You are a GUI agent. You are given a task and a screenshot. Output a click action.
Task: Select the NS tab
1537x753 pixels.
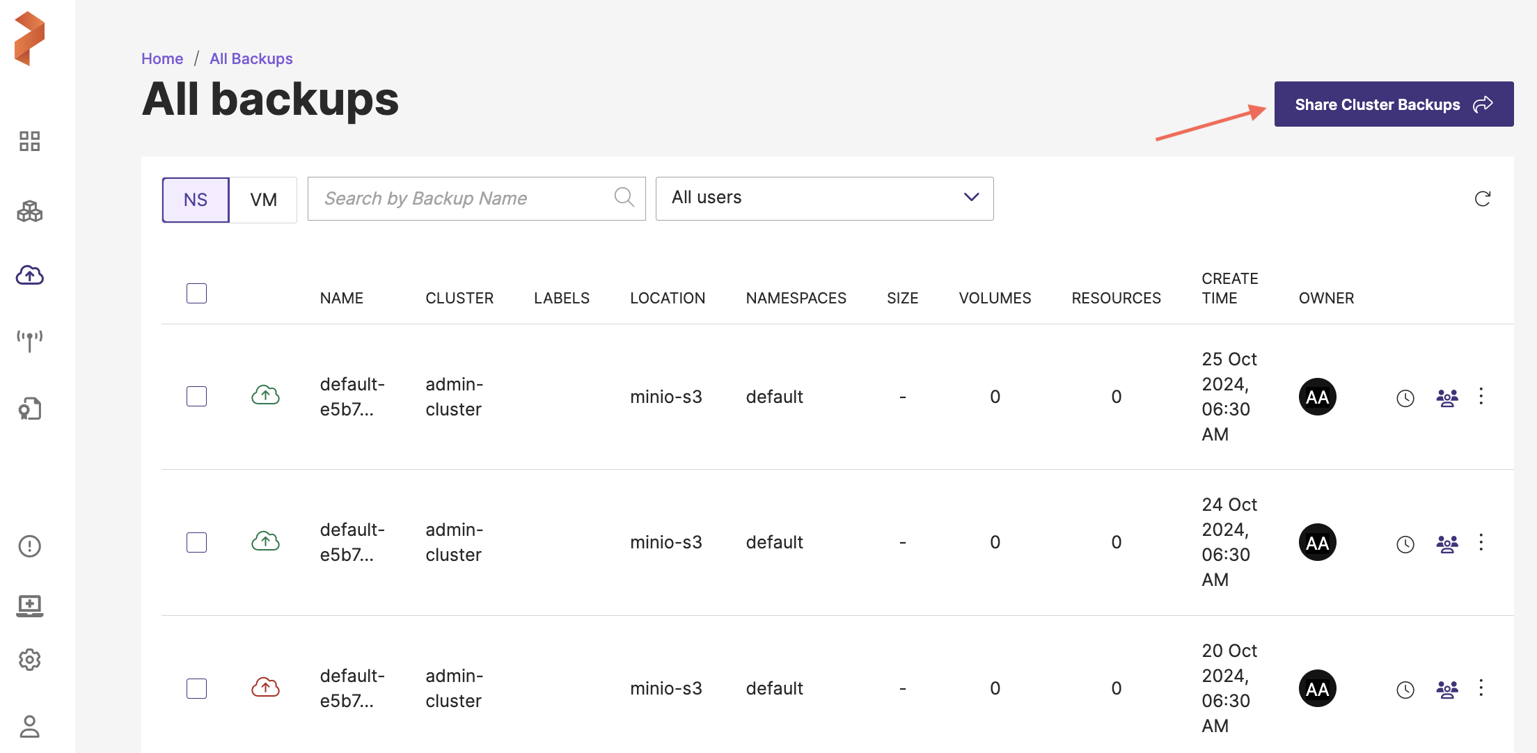click(196, 200)
